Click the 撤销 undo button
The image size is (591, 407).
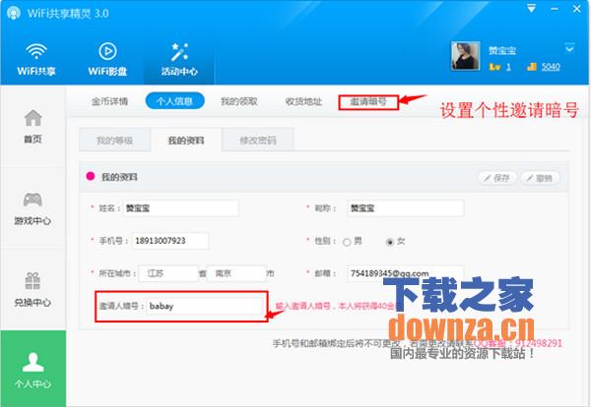pyautogui.click(x=540, y=178)
